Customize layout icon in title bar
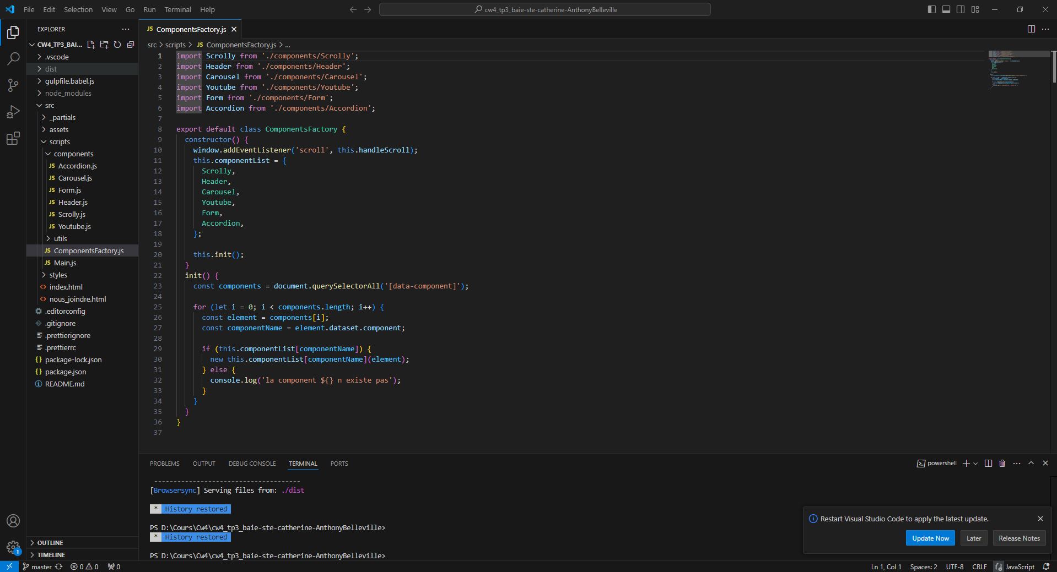This screenshot has width=1057, height=572. coord(975,9)
